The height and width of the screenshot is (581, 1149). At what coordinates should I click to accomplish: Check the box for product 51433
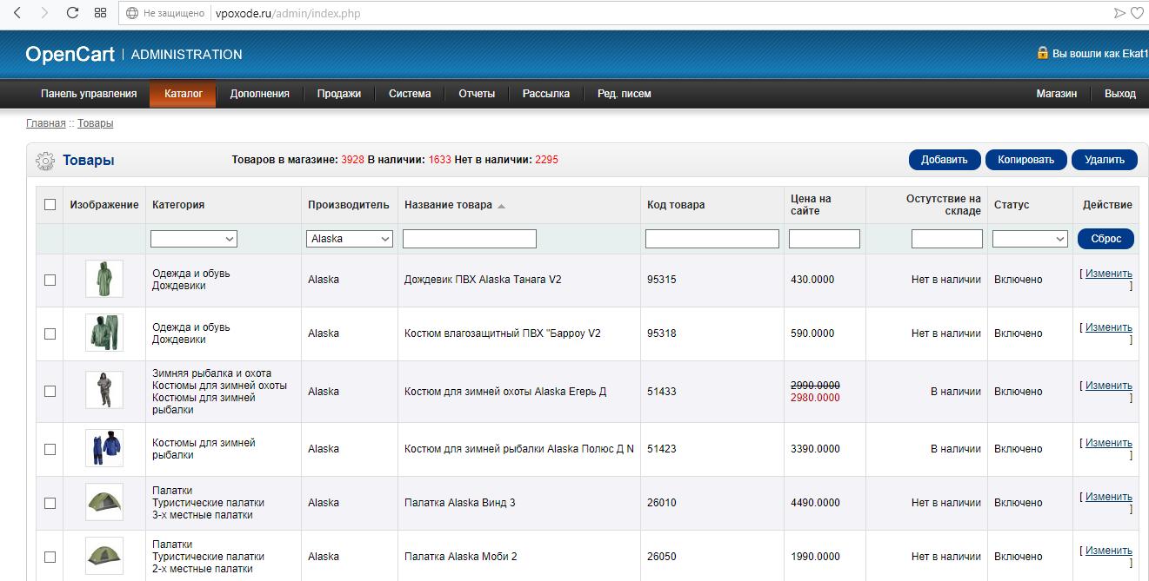coord(50,391)
